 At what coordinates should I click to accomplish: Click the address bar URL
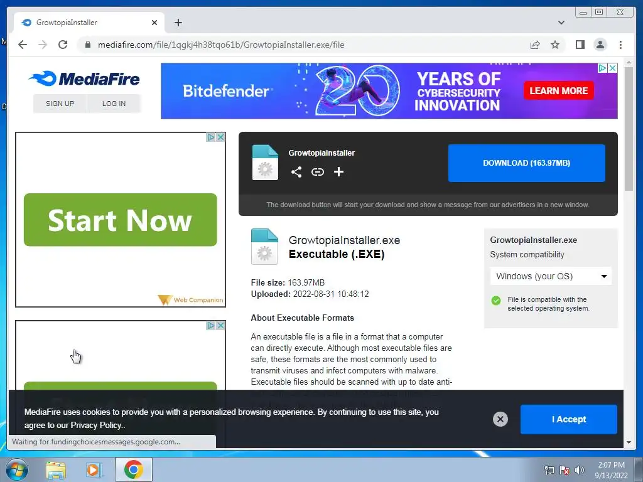pyautogui.click(x=221, y=45)
